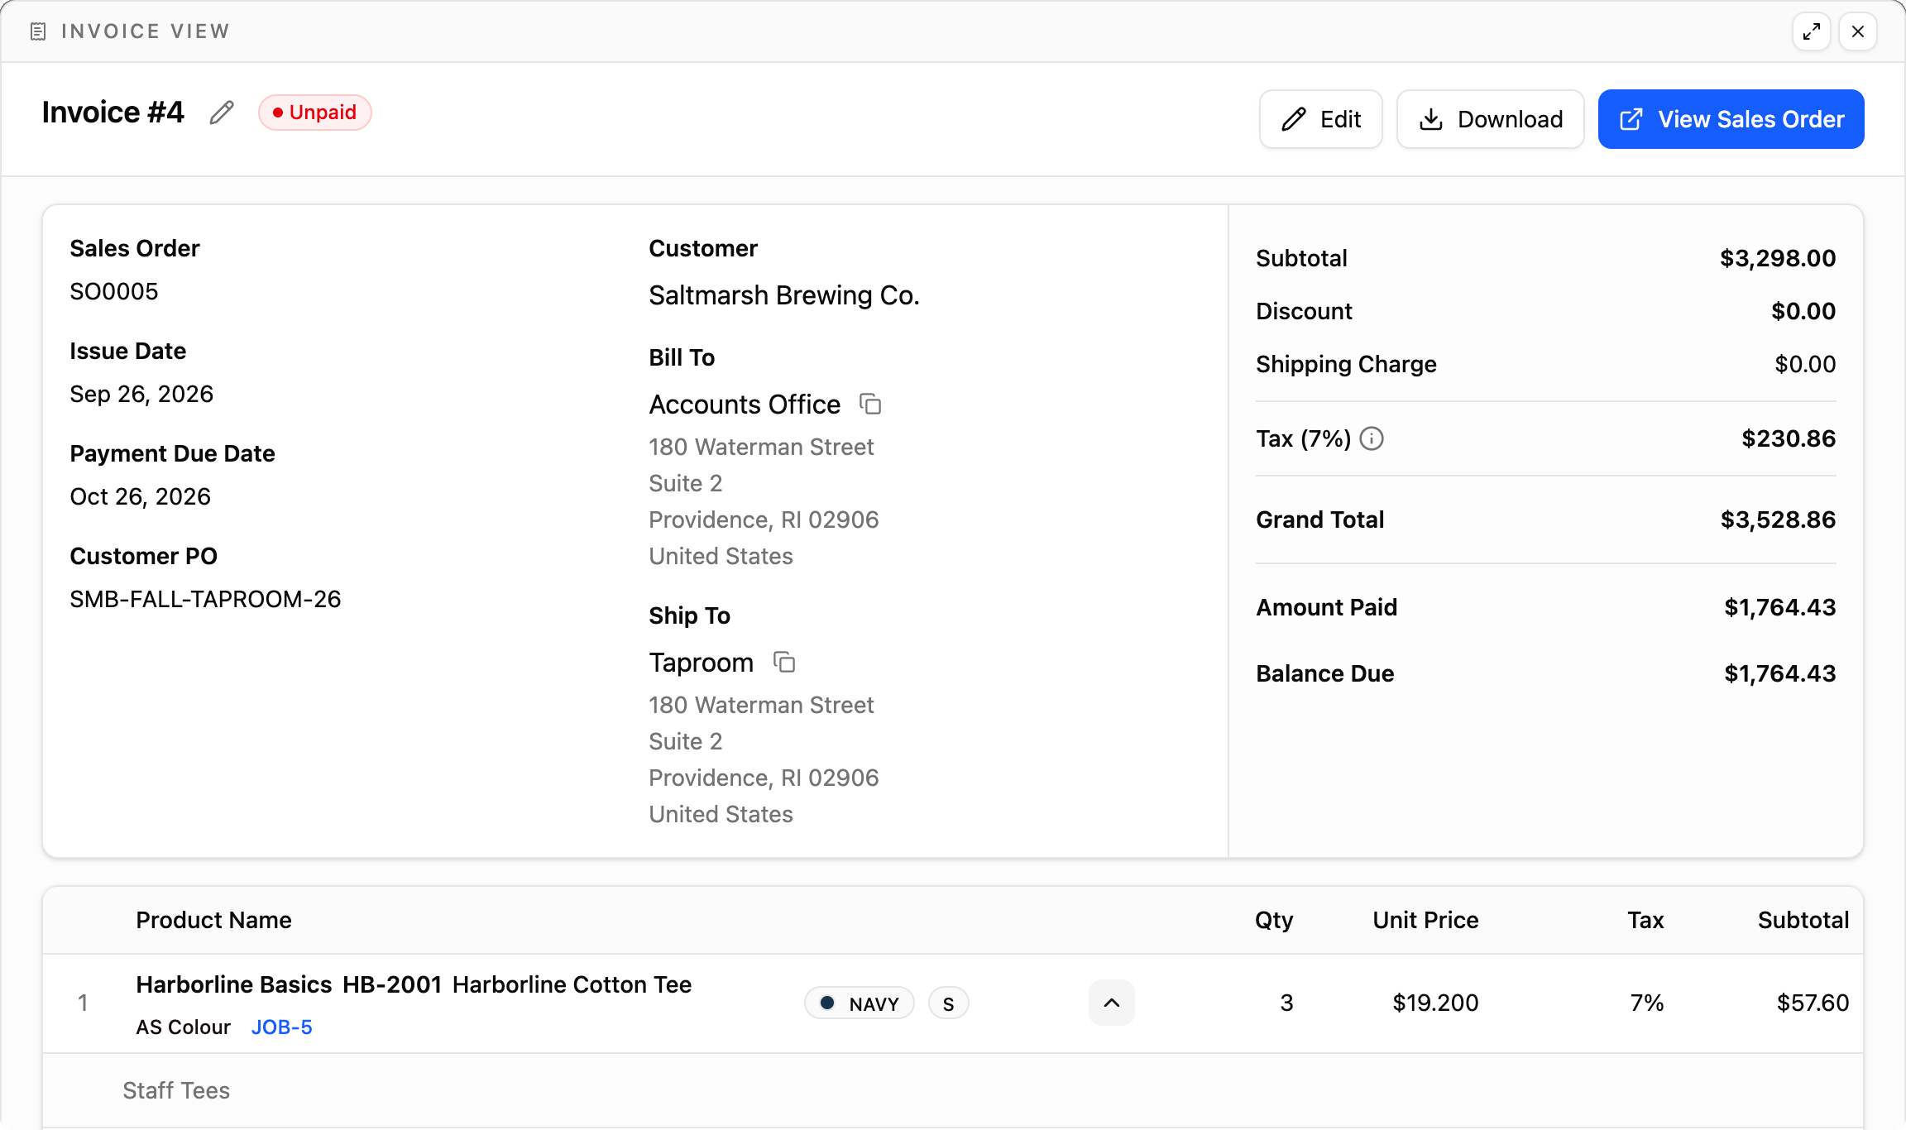
Task: Click the pencil icon next to Invoice #4
Action: [222, 113]
